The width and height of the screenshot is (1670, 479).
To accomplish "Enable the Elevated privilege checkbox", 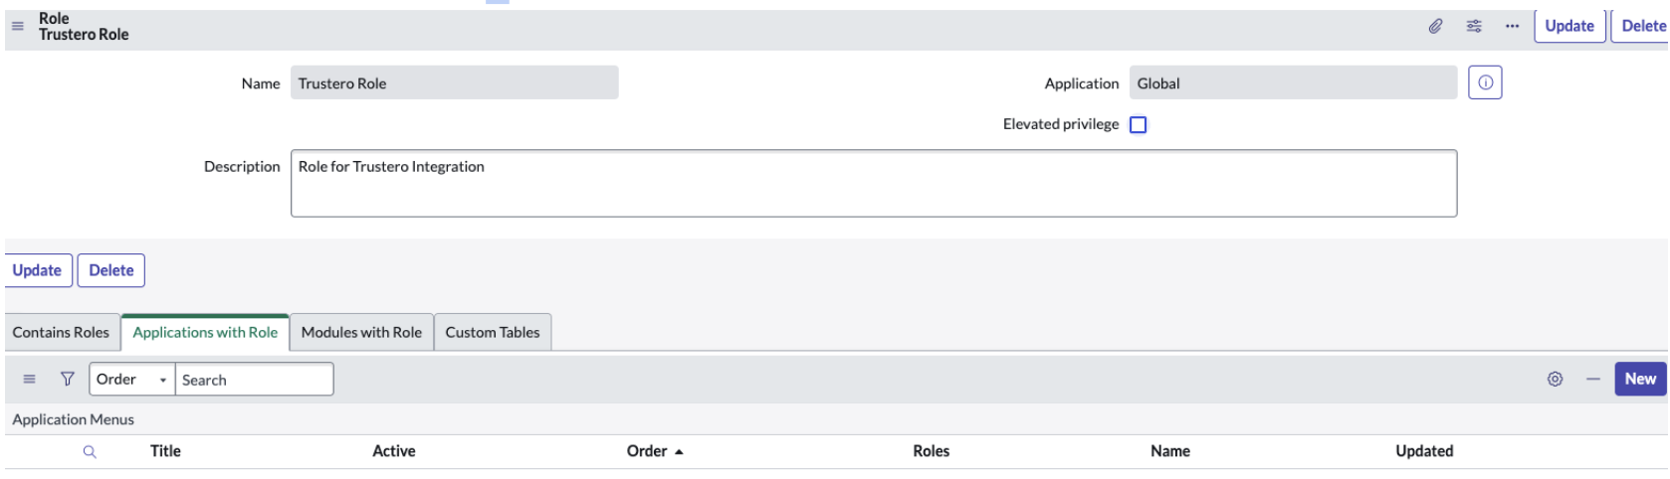I will tap(1138, 124).
